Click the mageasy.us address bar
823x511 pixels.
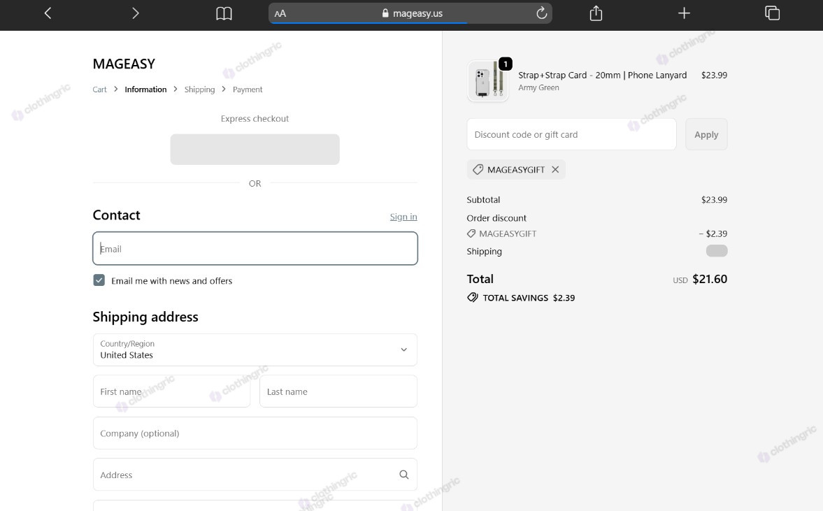point(410,13)
